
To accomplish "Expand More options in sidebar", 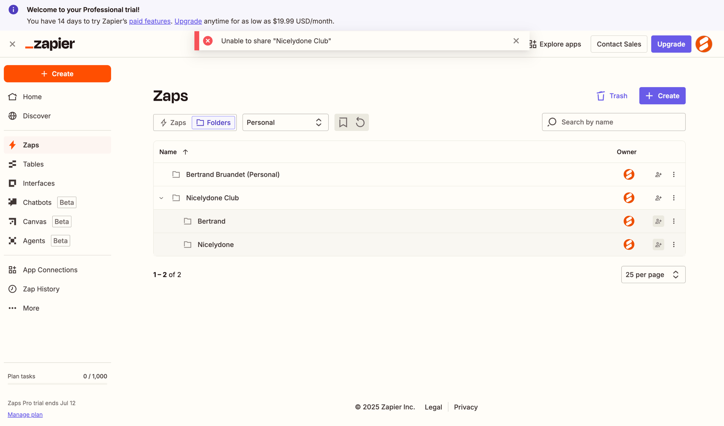I will (x=57, y=308).
